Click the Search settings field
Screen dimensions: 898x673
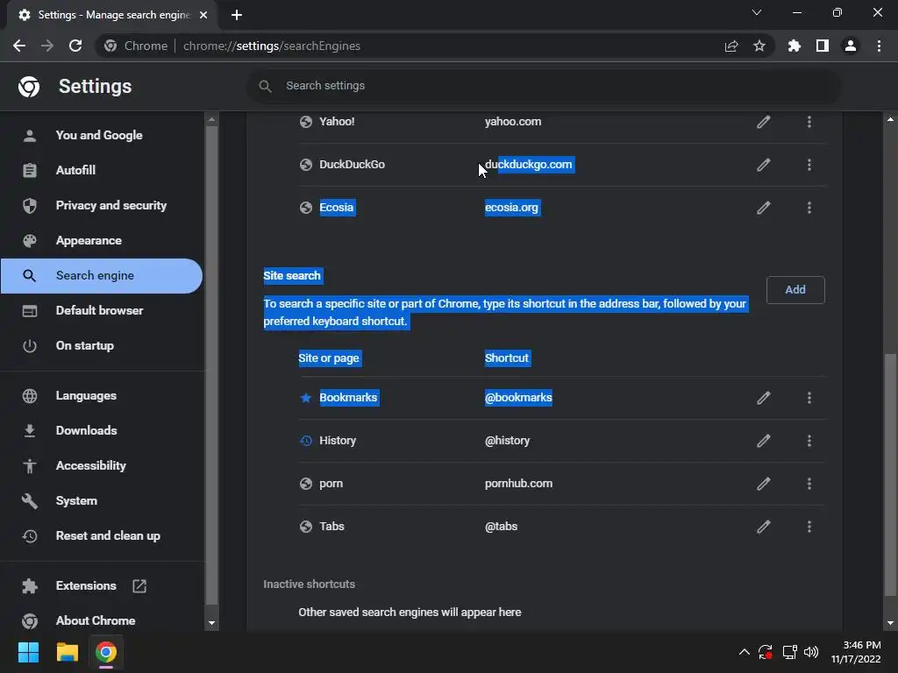point(544,86)
